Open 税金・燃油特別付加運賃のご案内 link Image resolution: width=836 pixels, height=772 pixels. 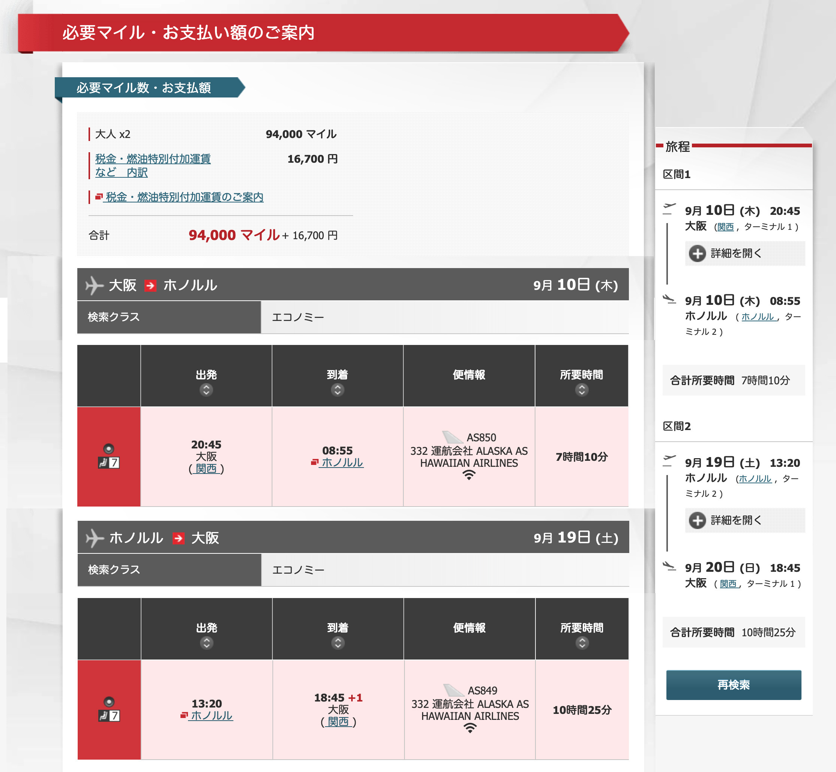click(184, 197)
